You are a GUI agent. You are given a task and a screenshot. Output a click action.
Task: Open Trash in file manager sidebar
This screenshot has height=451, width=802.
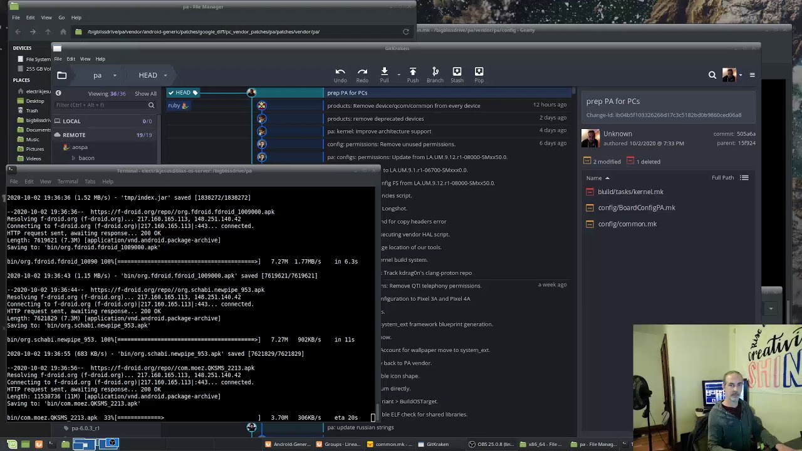pos(32,111)
